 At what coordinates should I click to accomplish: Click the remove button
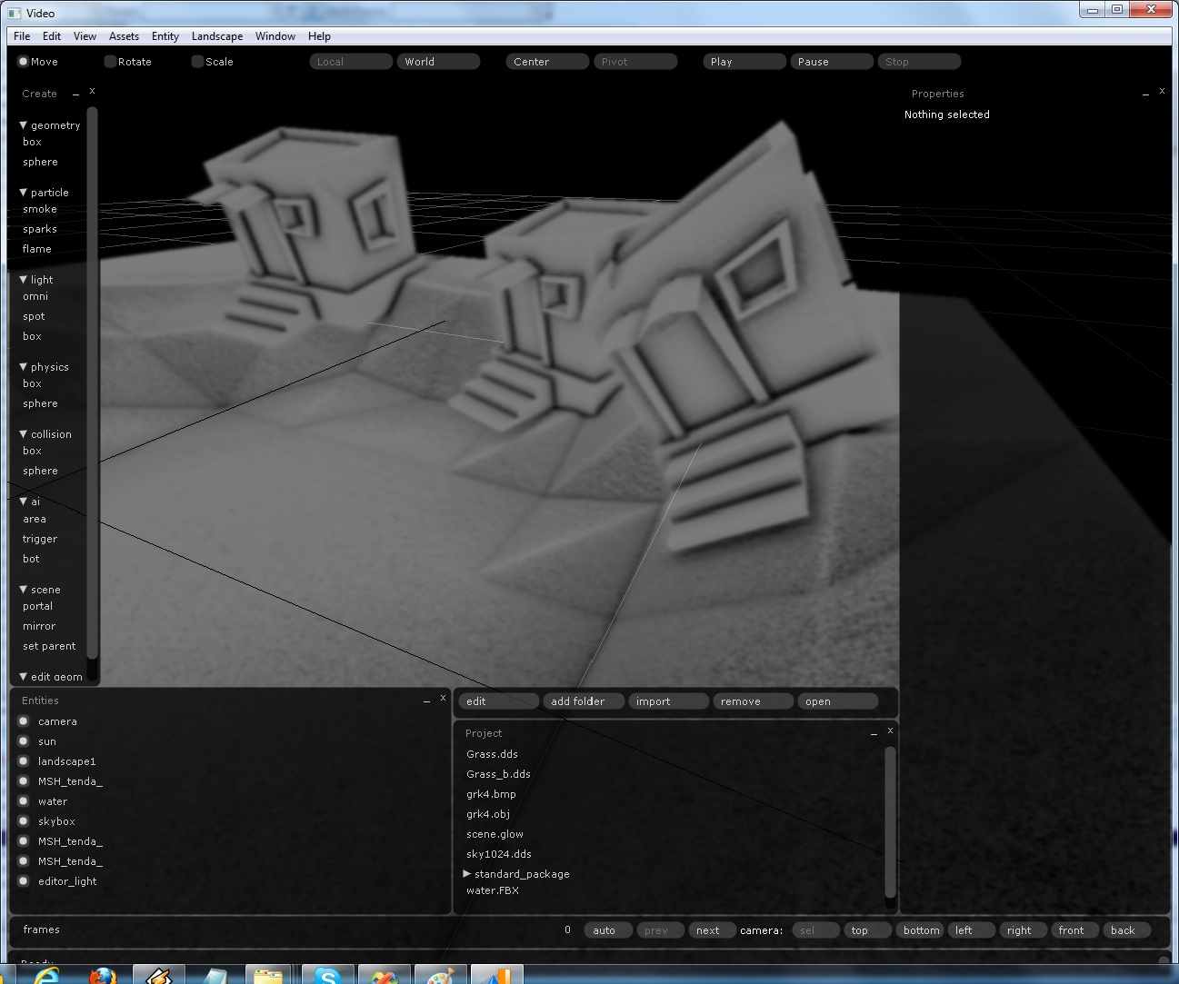[x=754, y=701]
